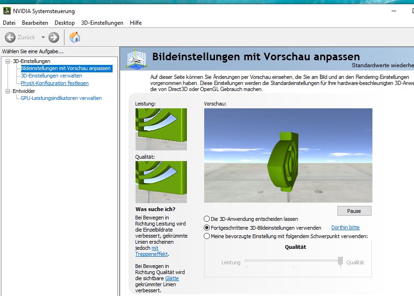Select Meine bevorzugte Einstellung radio button

(207, 236)
